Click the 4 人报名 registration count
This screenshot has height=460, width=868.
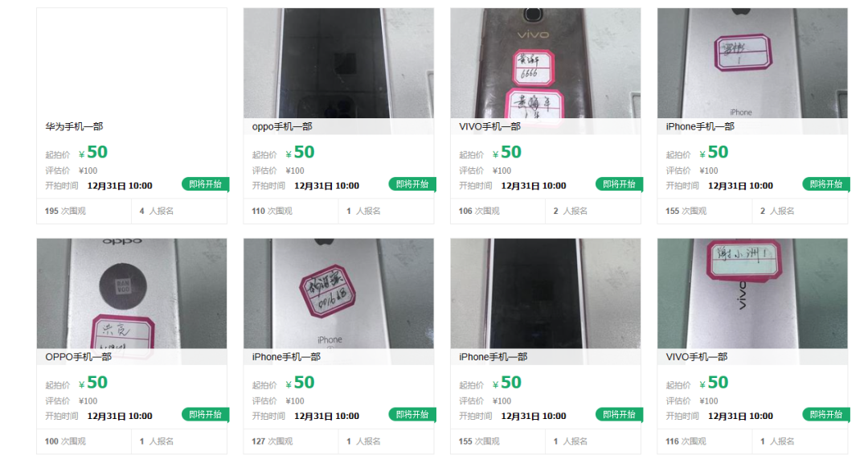[157, 212]
